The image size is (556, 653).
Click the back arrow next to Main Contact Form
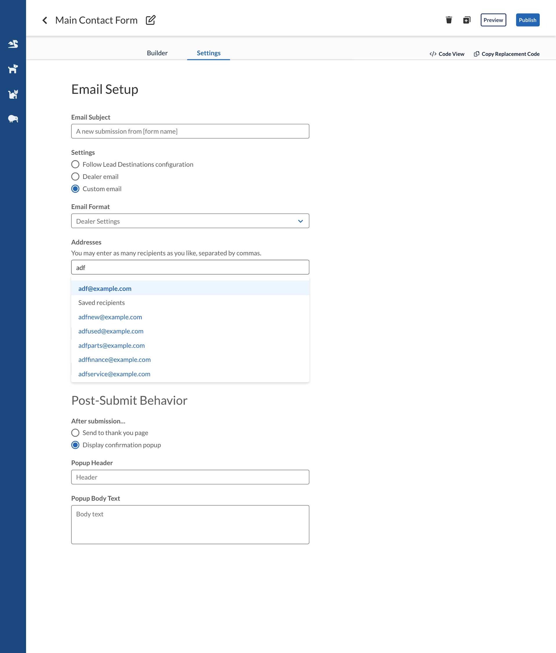(45, 20)
